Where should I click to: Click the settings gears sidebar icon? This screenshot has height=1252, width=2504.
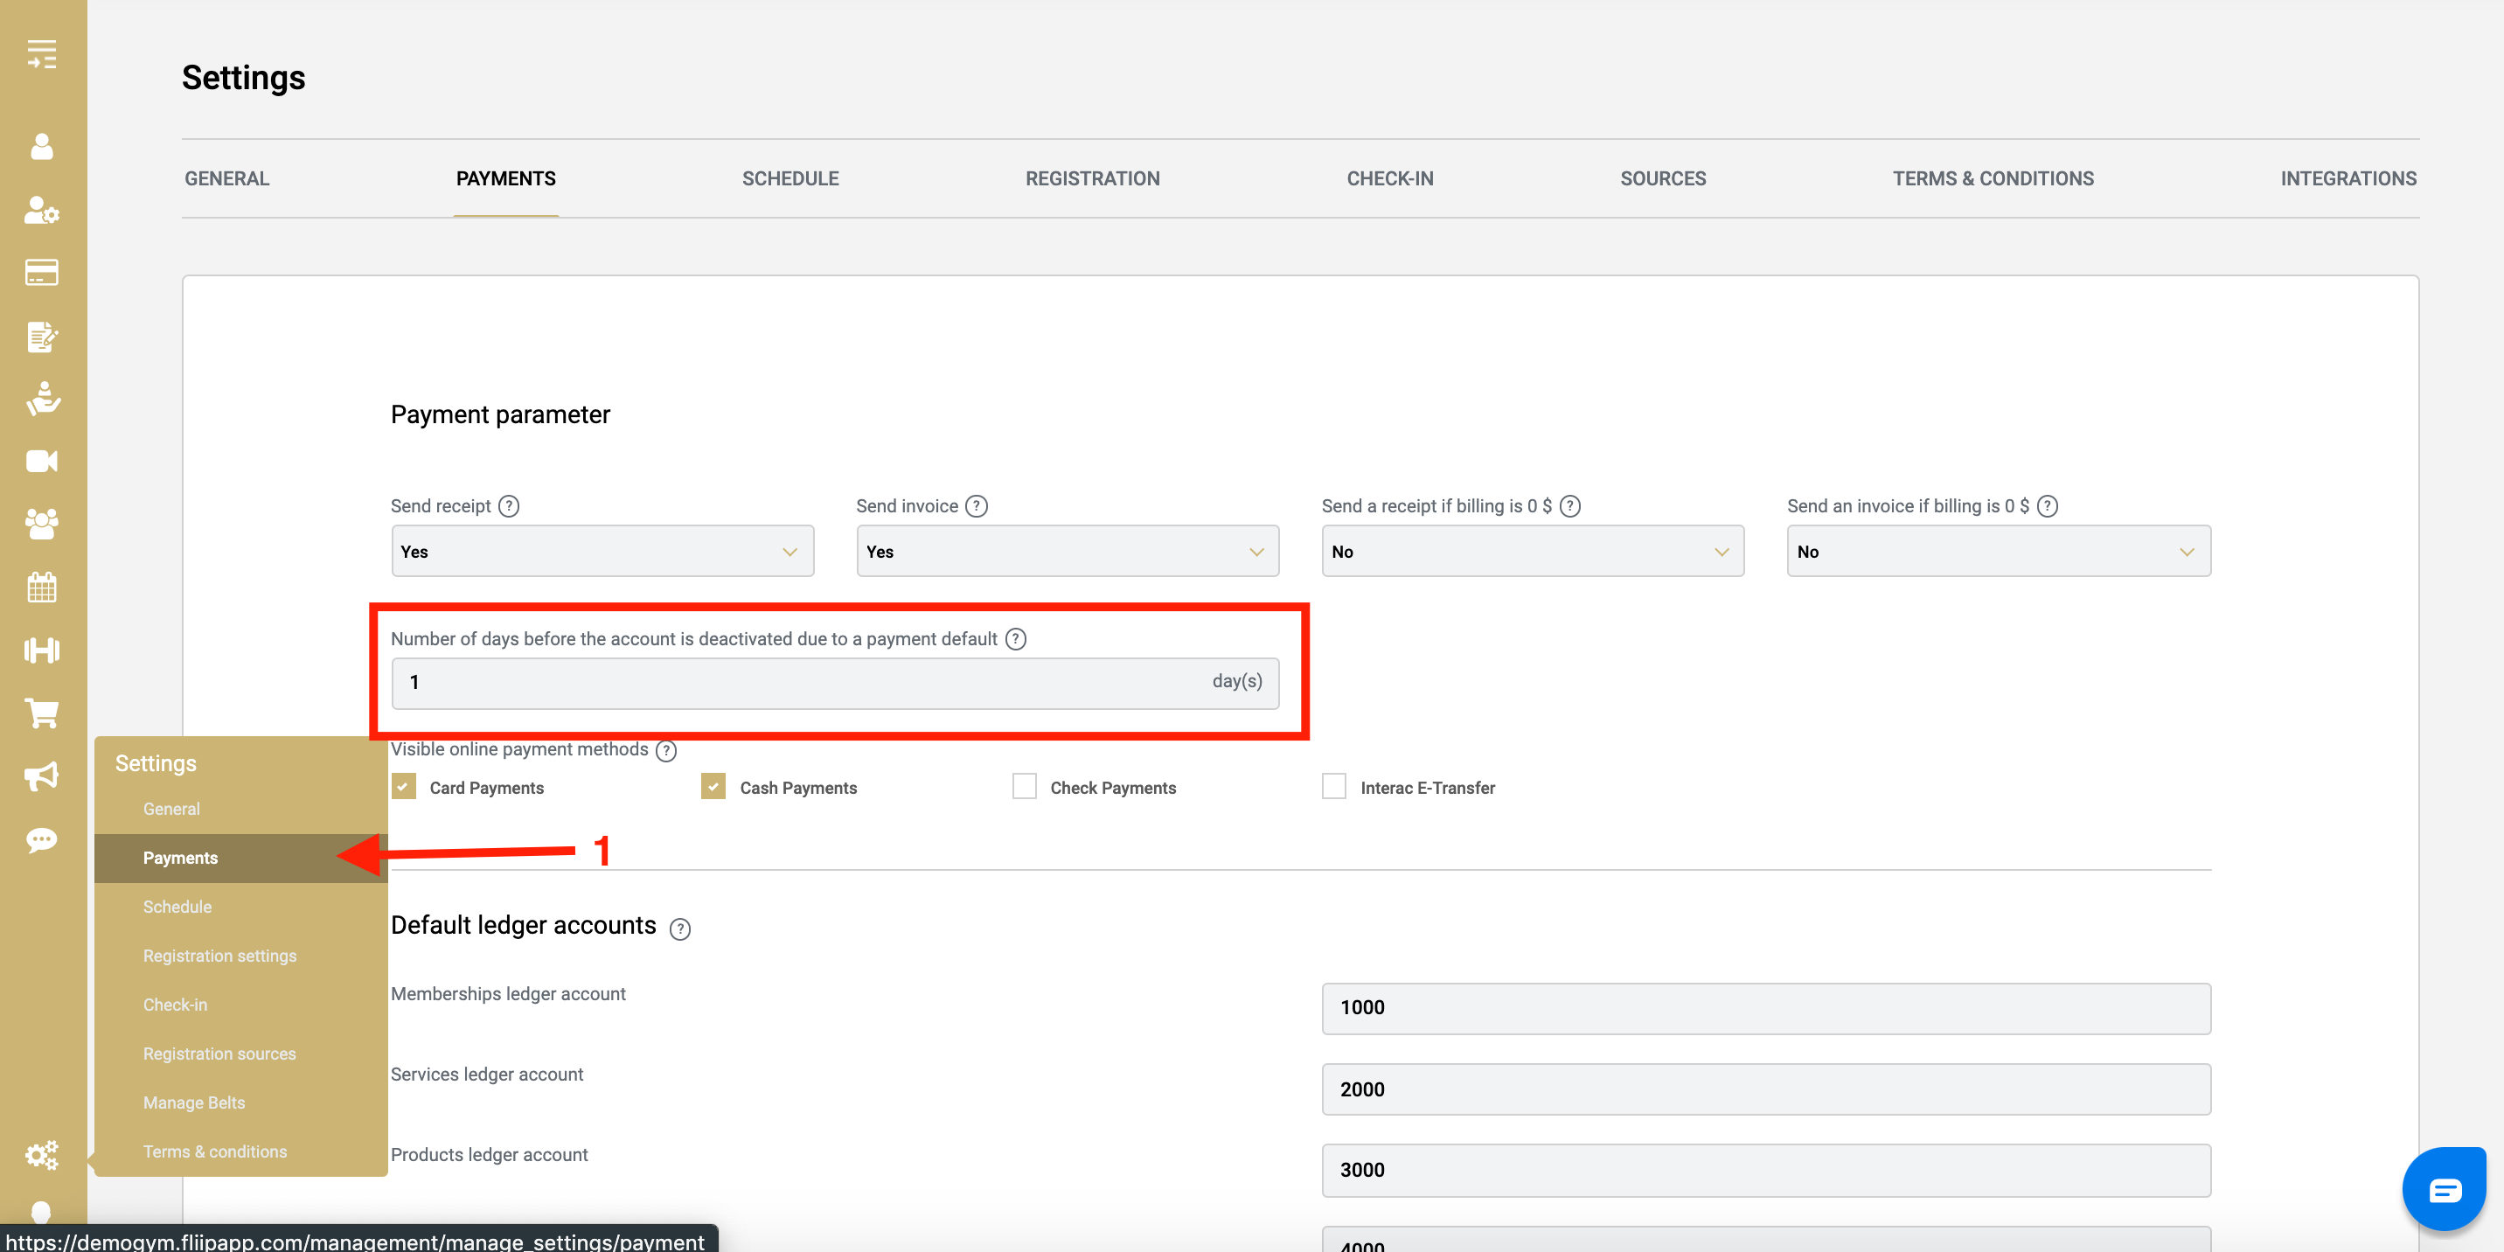click(42, 1155)
